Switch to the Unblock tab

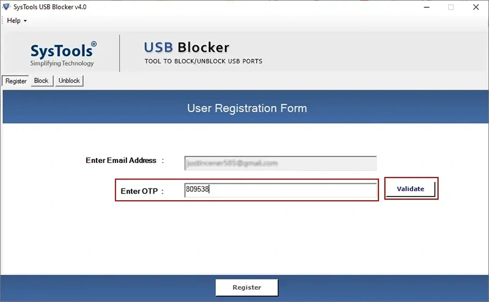[x=69, y=81]
